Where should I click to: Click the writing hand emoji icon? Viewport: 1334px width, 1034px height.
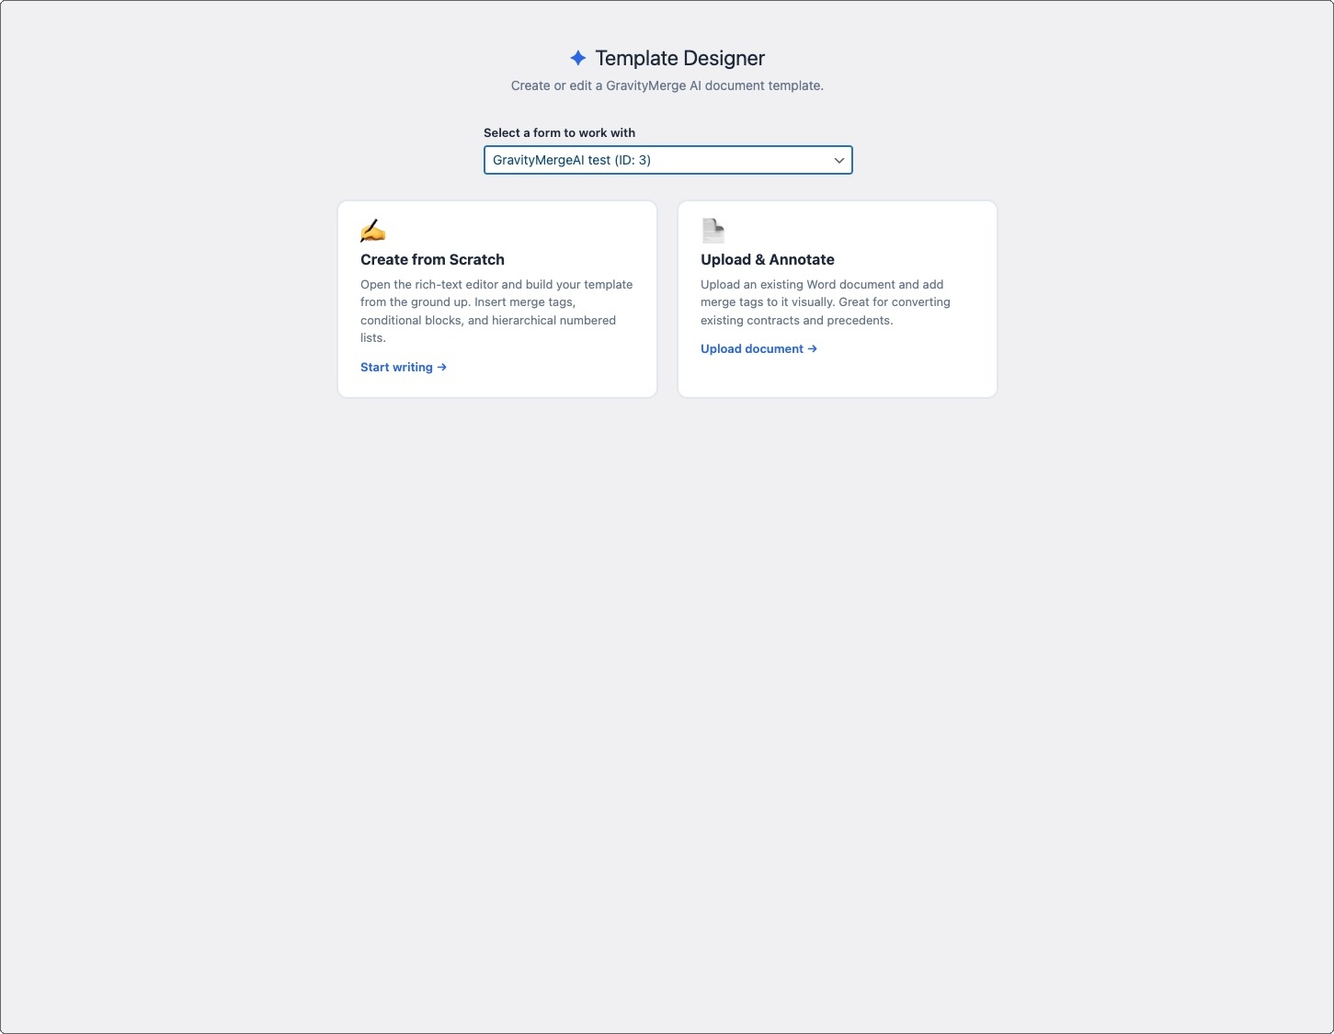tap(372, 230)
